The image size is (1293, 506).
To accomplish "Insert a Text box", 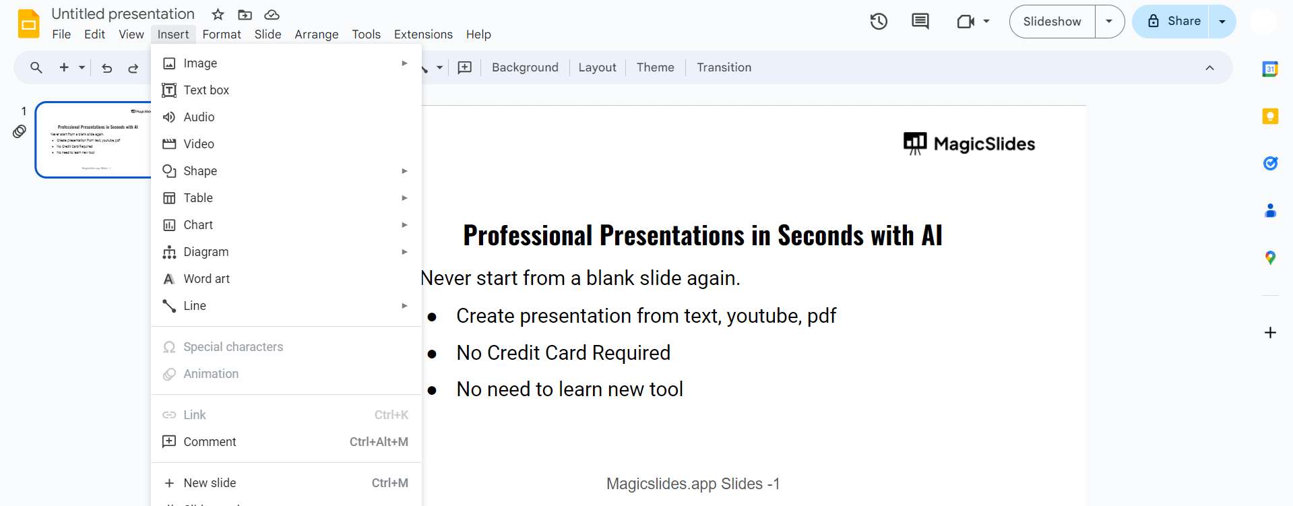I will coord(286,90).
